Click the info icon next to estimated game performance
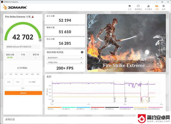The height and width of the screenshot is (124, 171). coord(82,52)
